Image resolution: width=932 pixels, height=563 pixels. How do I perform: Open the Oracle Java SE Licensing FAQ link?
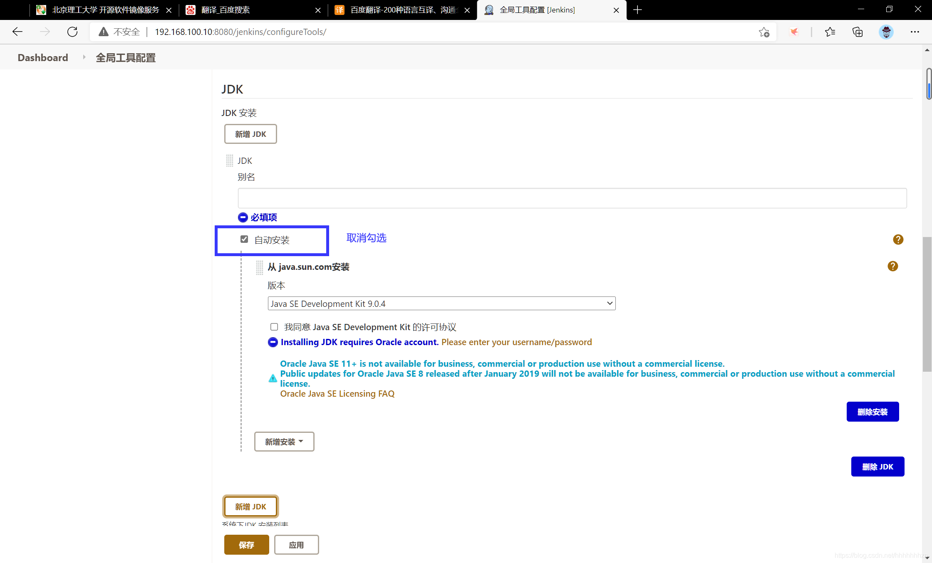click(x=337, y=394)
